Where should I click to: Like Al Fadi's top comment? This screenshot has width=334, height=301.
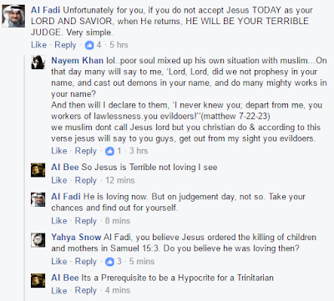tap(38, 45)
